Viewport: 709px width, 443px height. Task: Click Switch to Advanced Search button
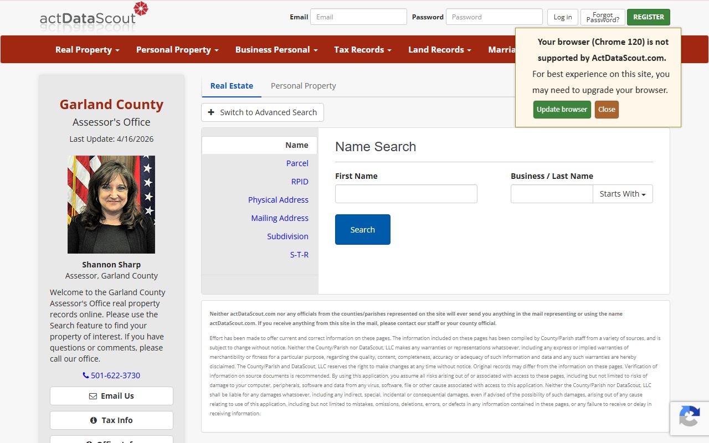click(x=263, y=112)
